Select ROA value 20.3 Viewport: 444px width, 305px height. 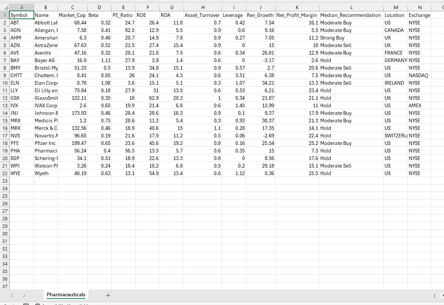pos(172,98)
